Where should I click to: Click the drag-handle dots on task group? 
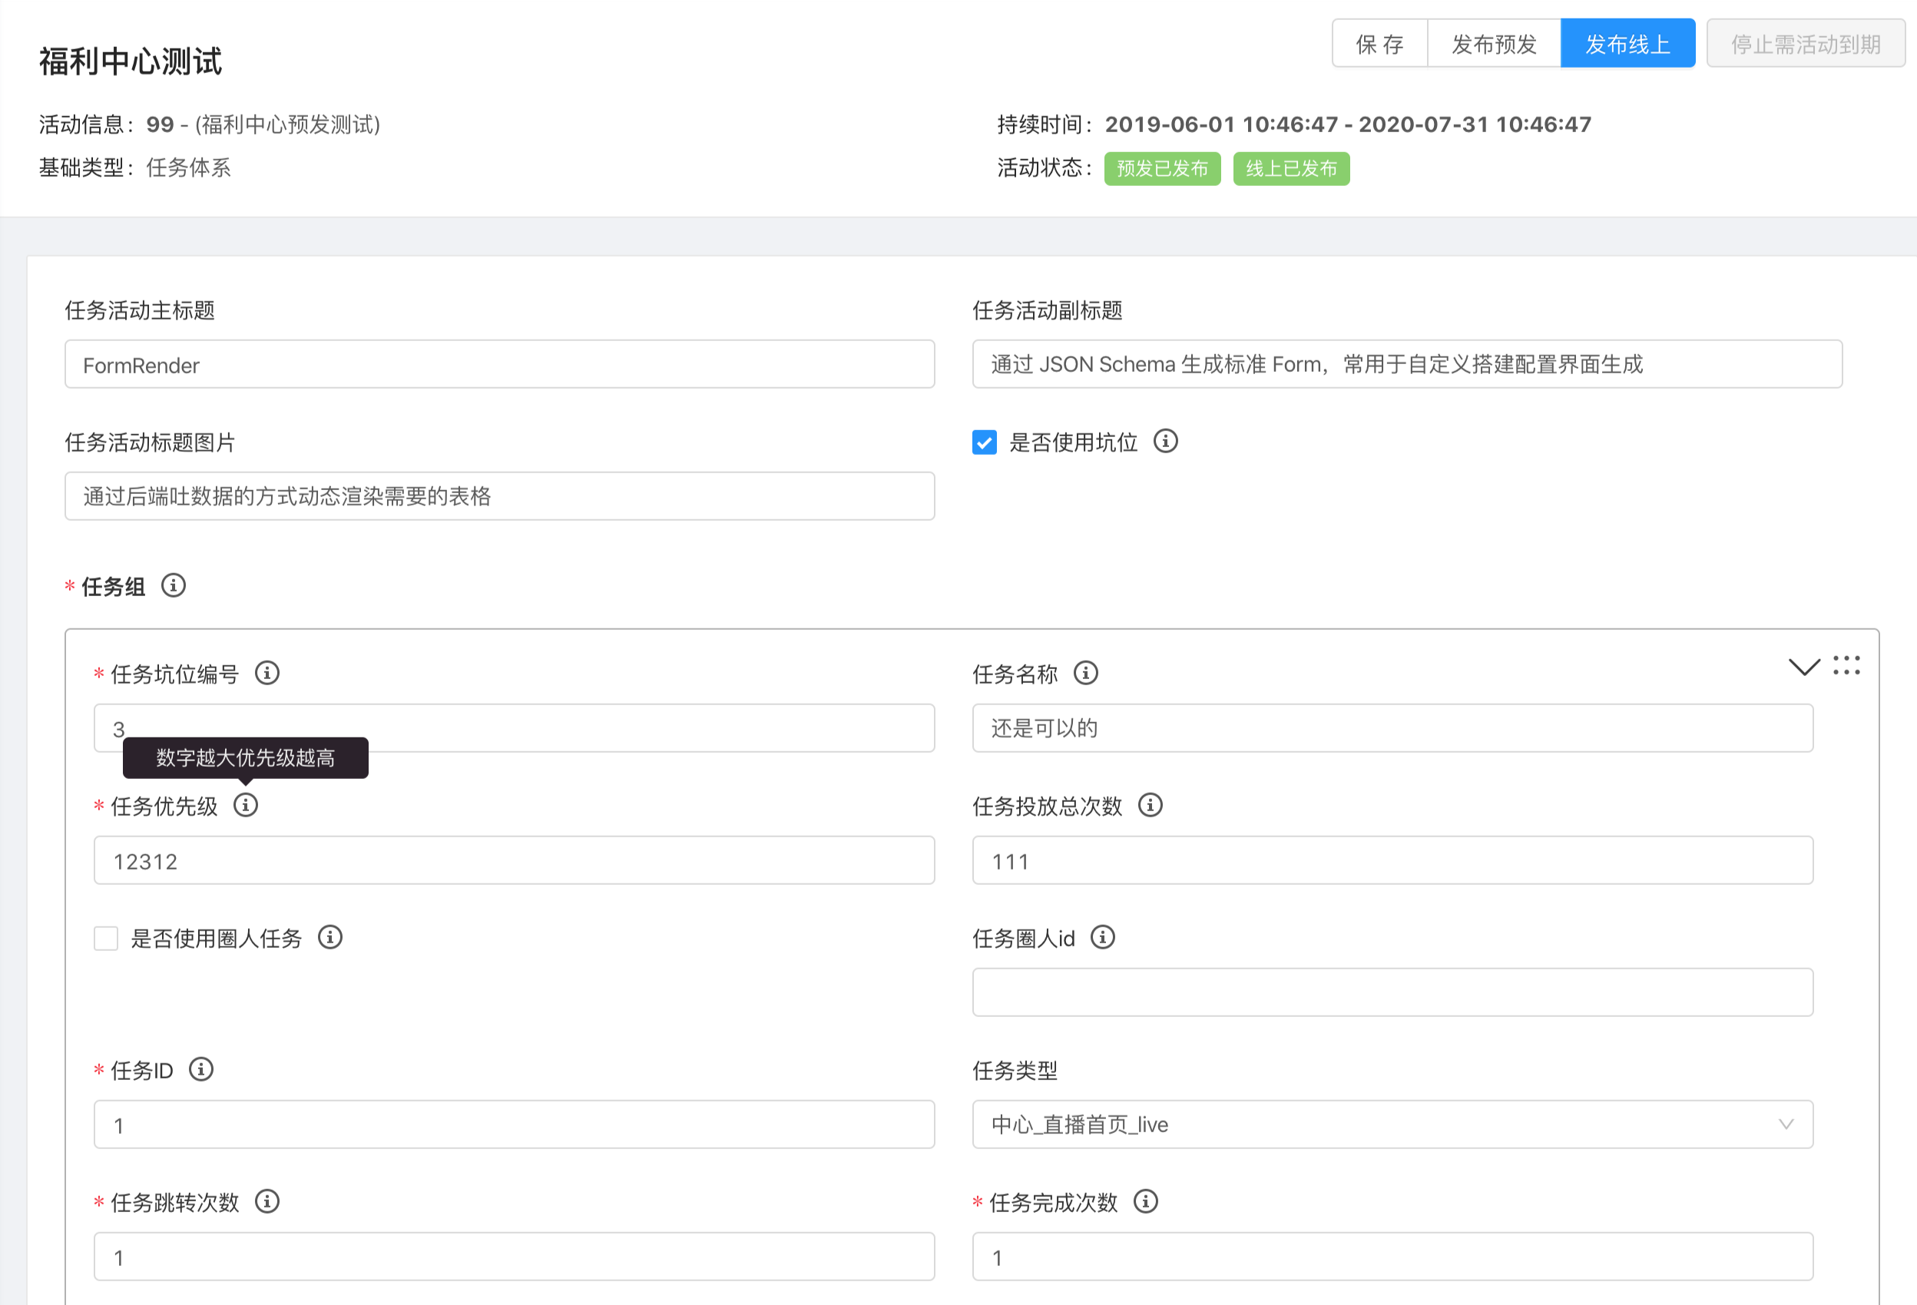[x=1846, y=666]
